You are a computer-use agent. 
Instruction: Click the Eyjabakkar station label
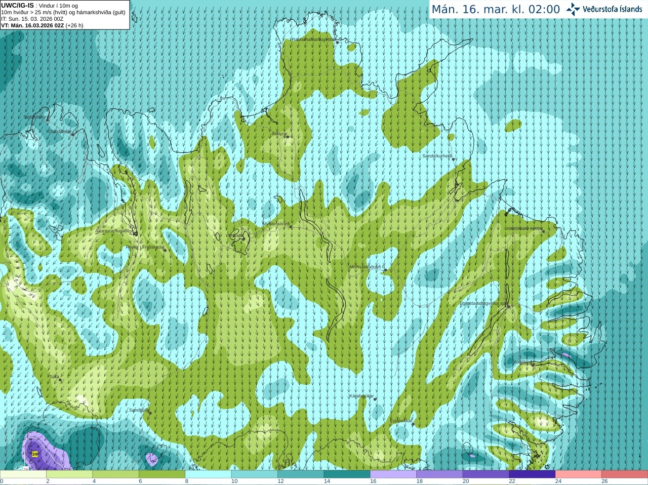point(401,420)
